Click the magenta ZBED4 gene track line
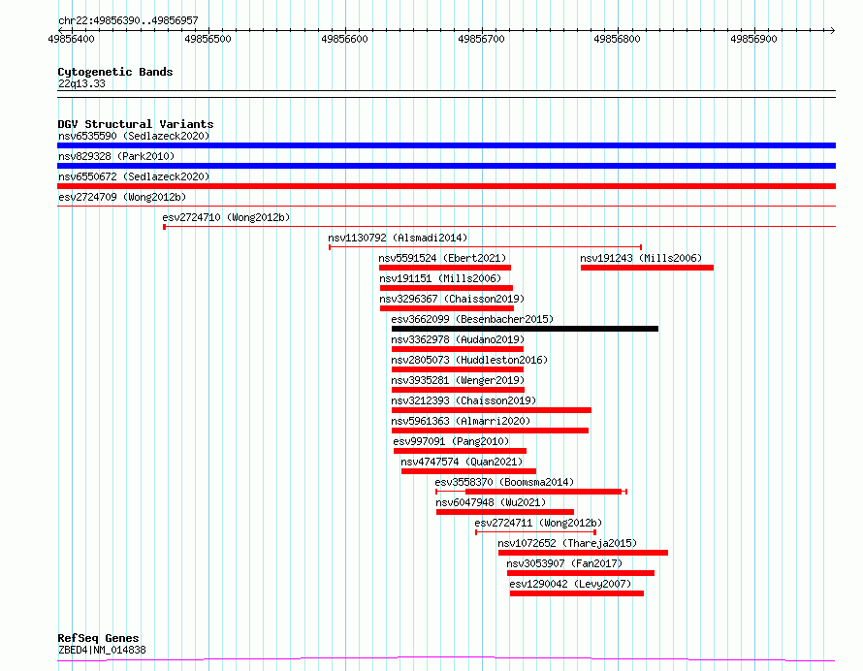This screenshot has height=671, width=863. click(x=446, y=659)
